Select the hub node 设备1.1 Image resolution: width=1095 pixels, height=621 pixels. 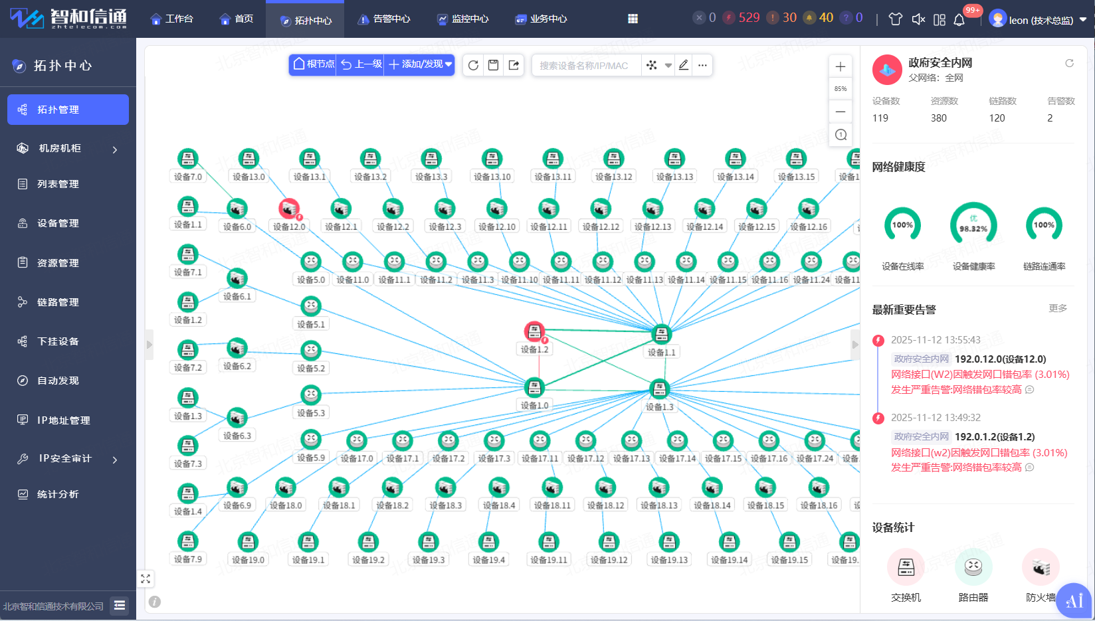pyautogui.click(x=661, y=334)
